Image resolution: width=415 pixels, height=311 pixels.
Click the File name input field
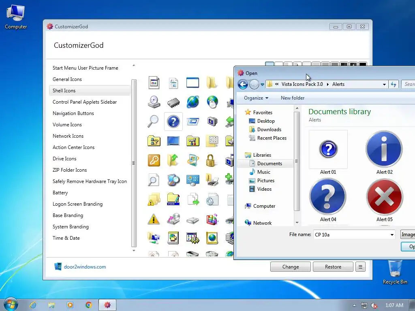tap(351, 235)
